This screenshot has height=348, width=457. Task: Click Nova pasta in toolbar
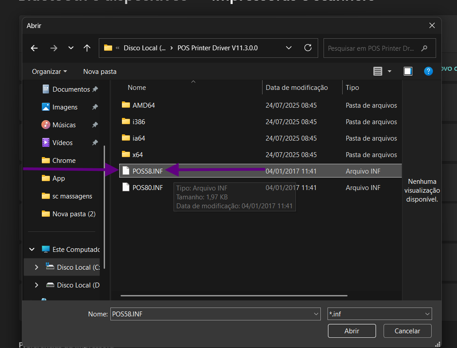100,71
